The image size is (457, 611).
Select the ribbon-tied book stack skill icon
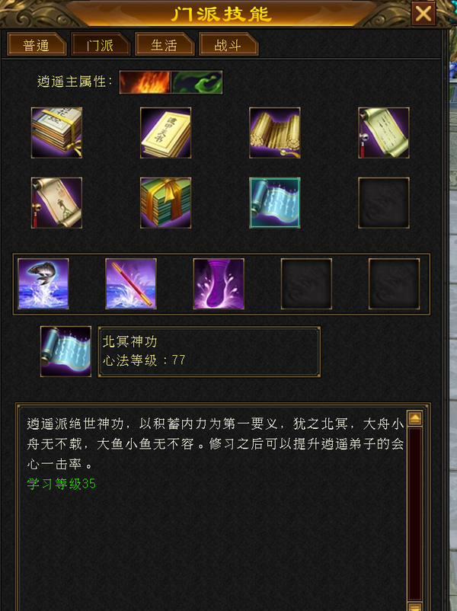pyautogui.click(x=56, y=133)
